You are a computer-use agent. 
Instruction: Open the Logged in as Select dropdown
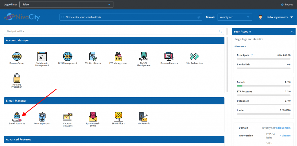coord(66,5)
